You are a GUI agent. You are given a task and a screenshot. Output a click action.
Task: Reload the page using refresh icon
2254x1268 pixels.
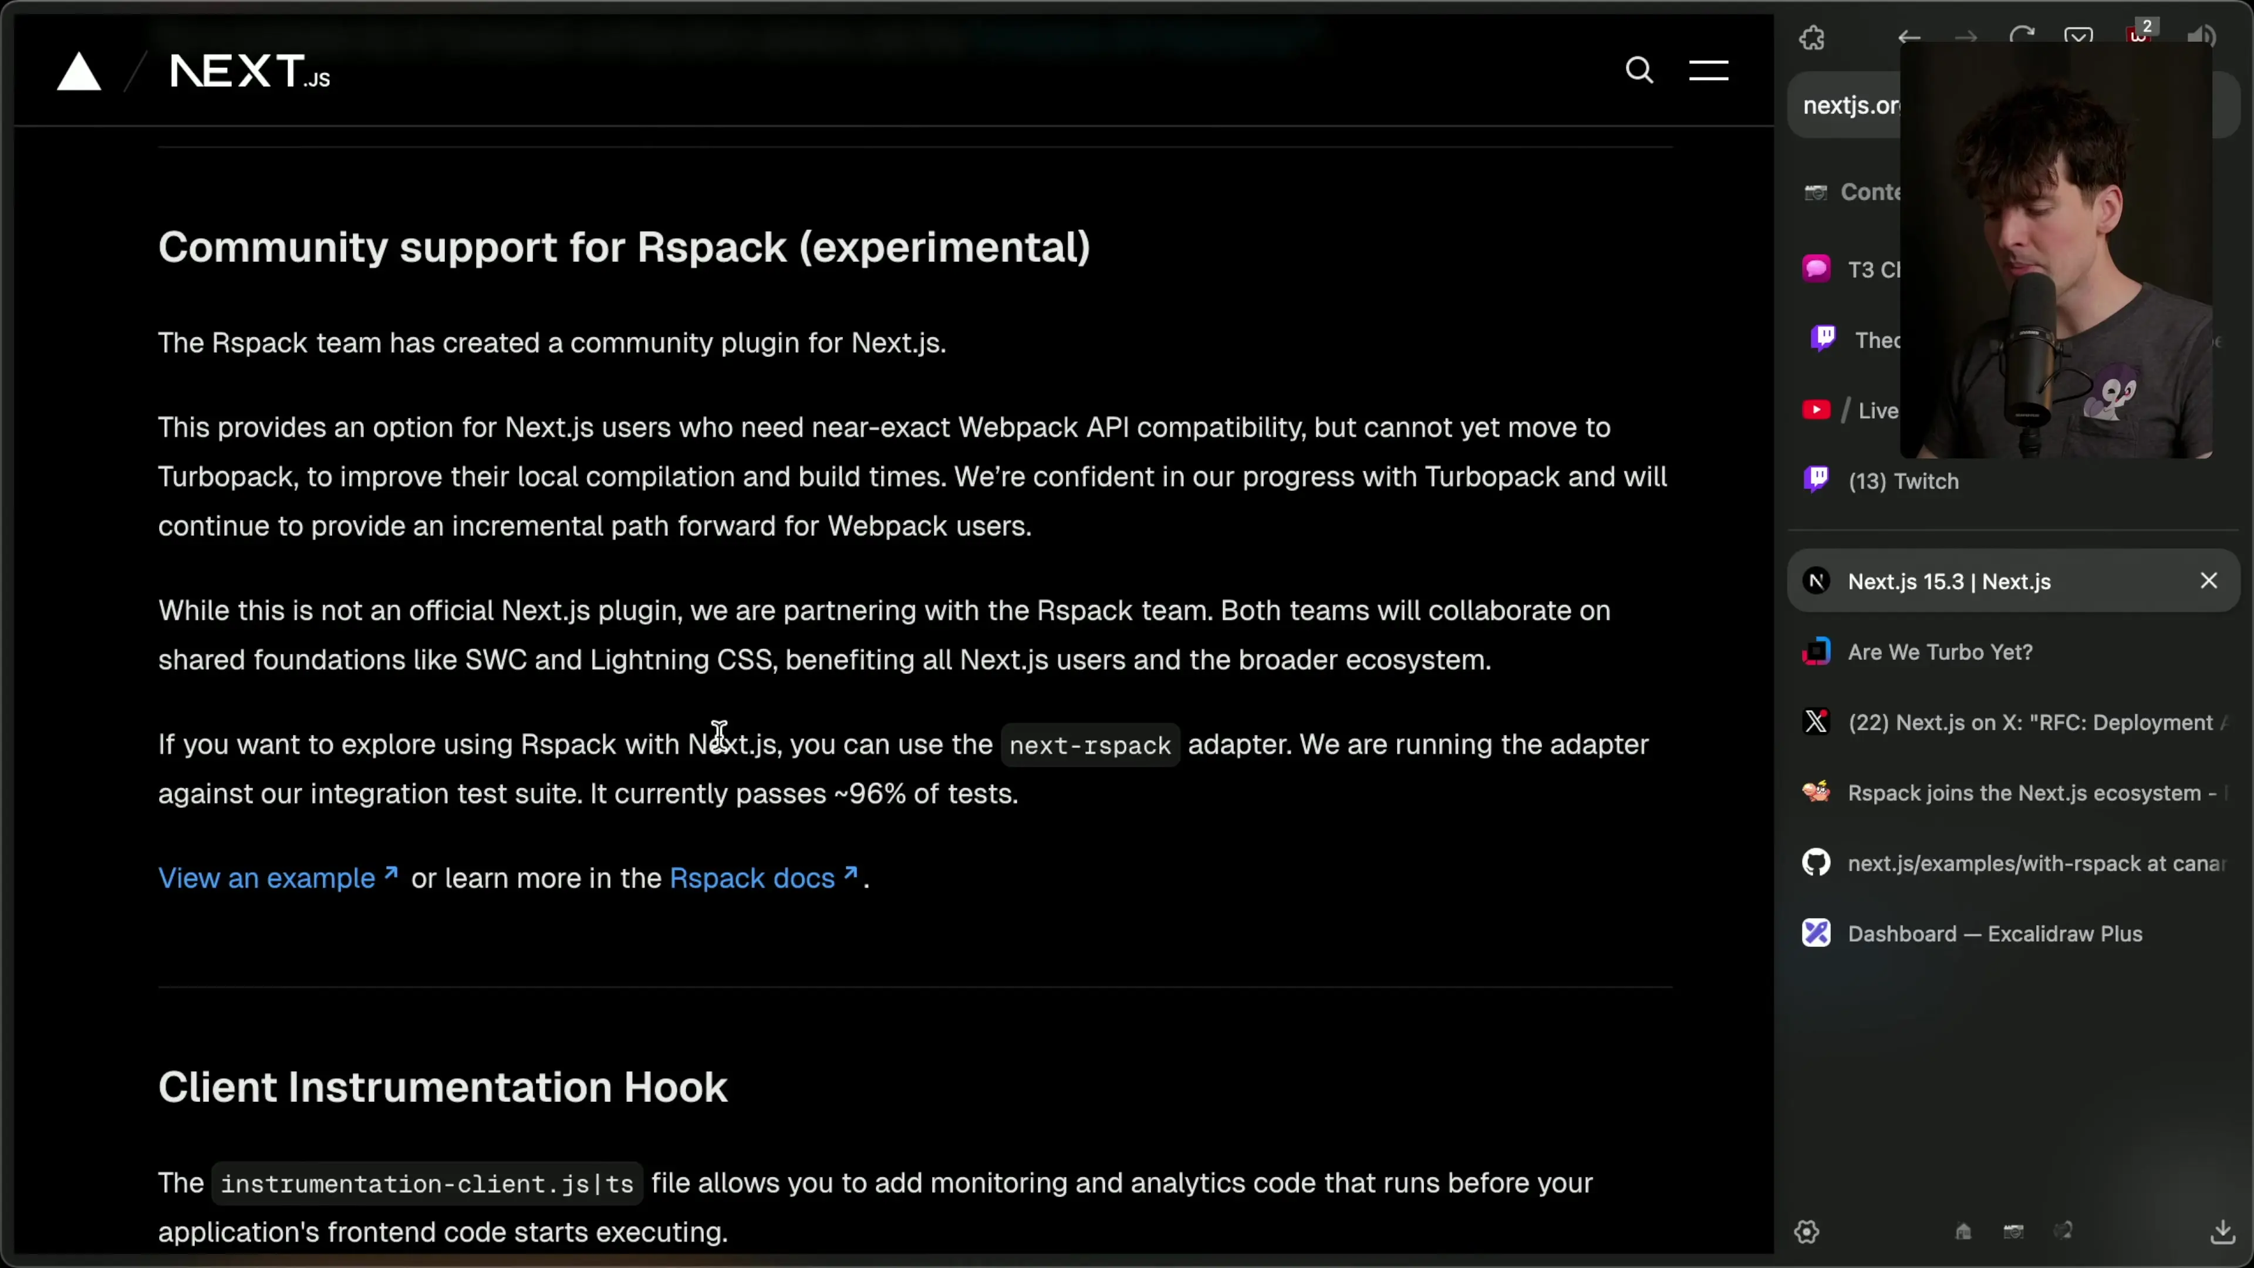2022,37
